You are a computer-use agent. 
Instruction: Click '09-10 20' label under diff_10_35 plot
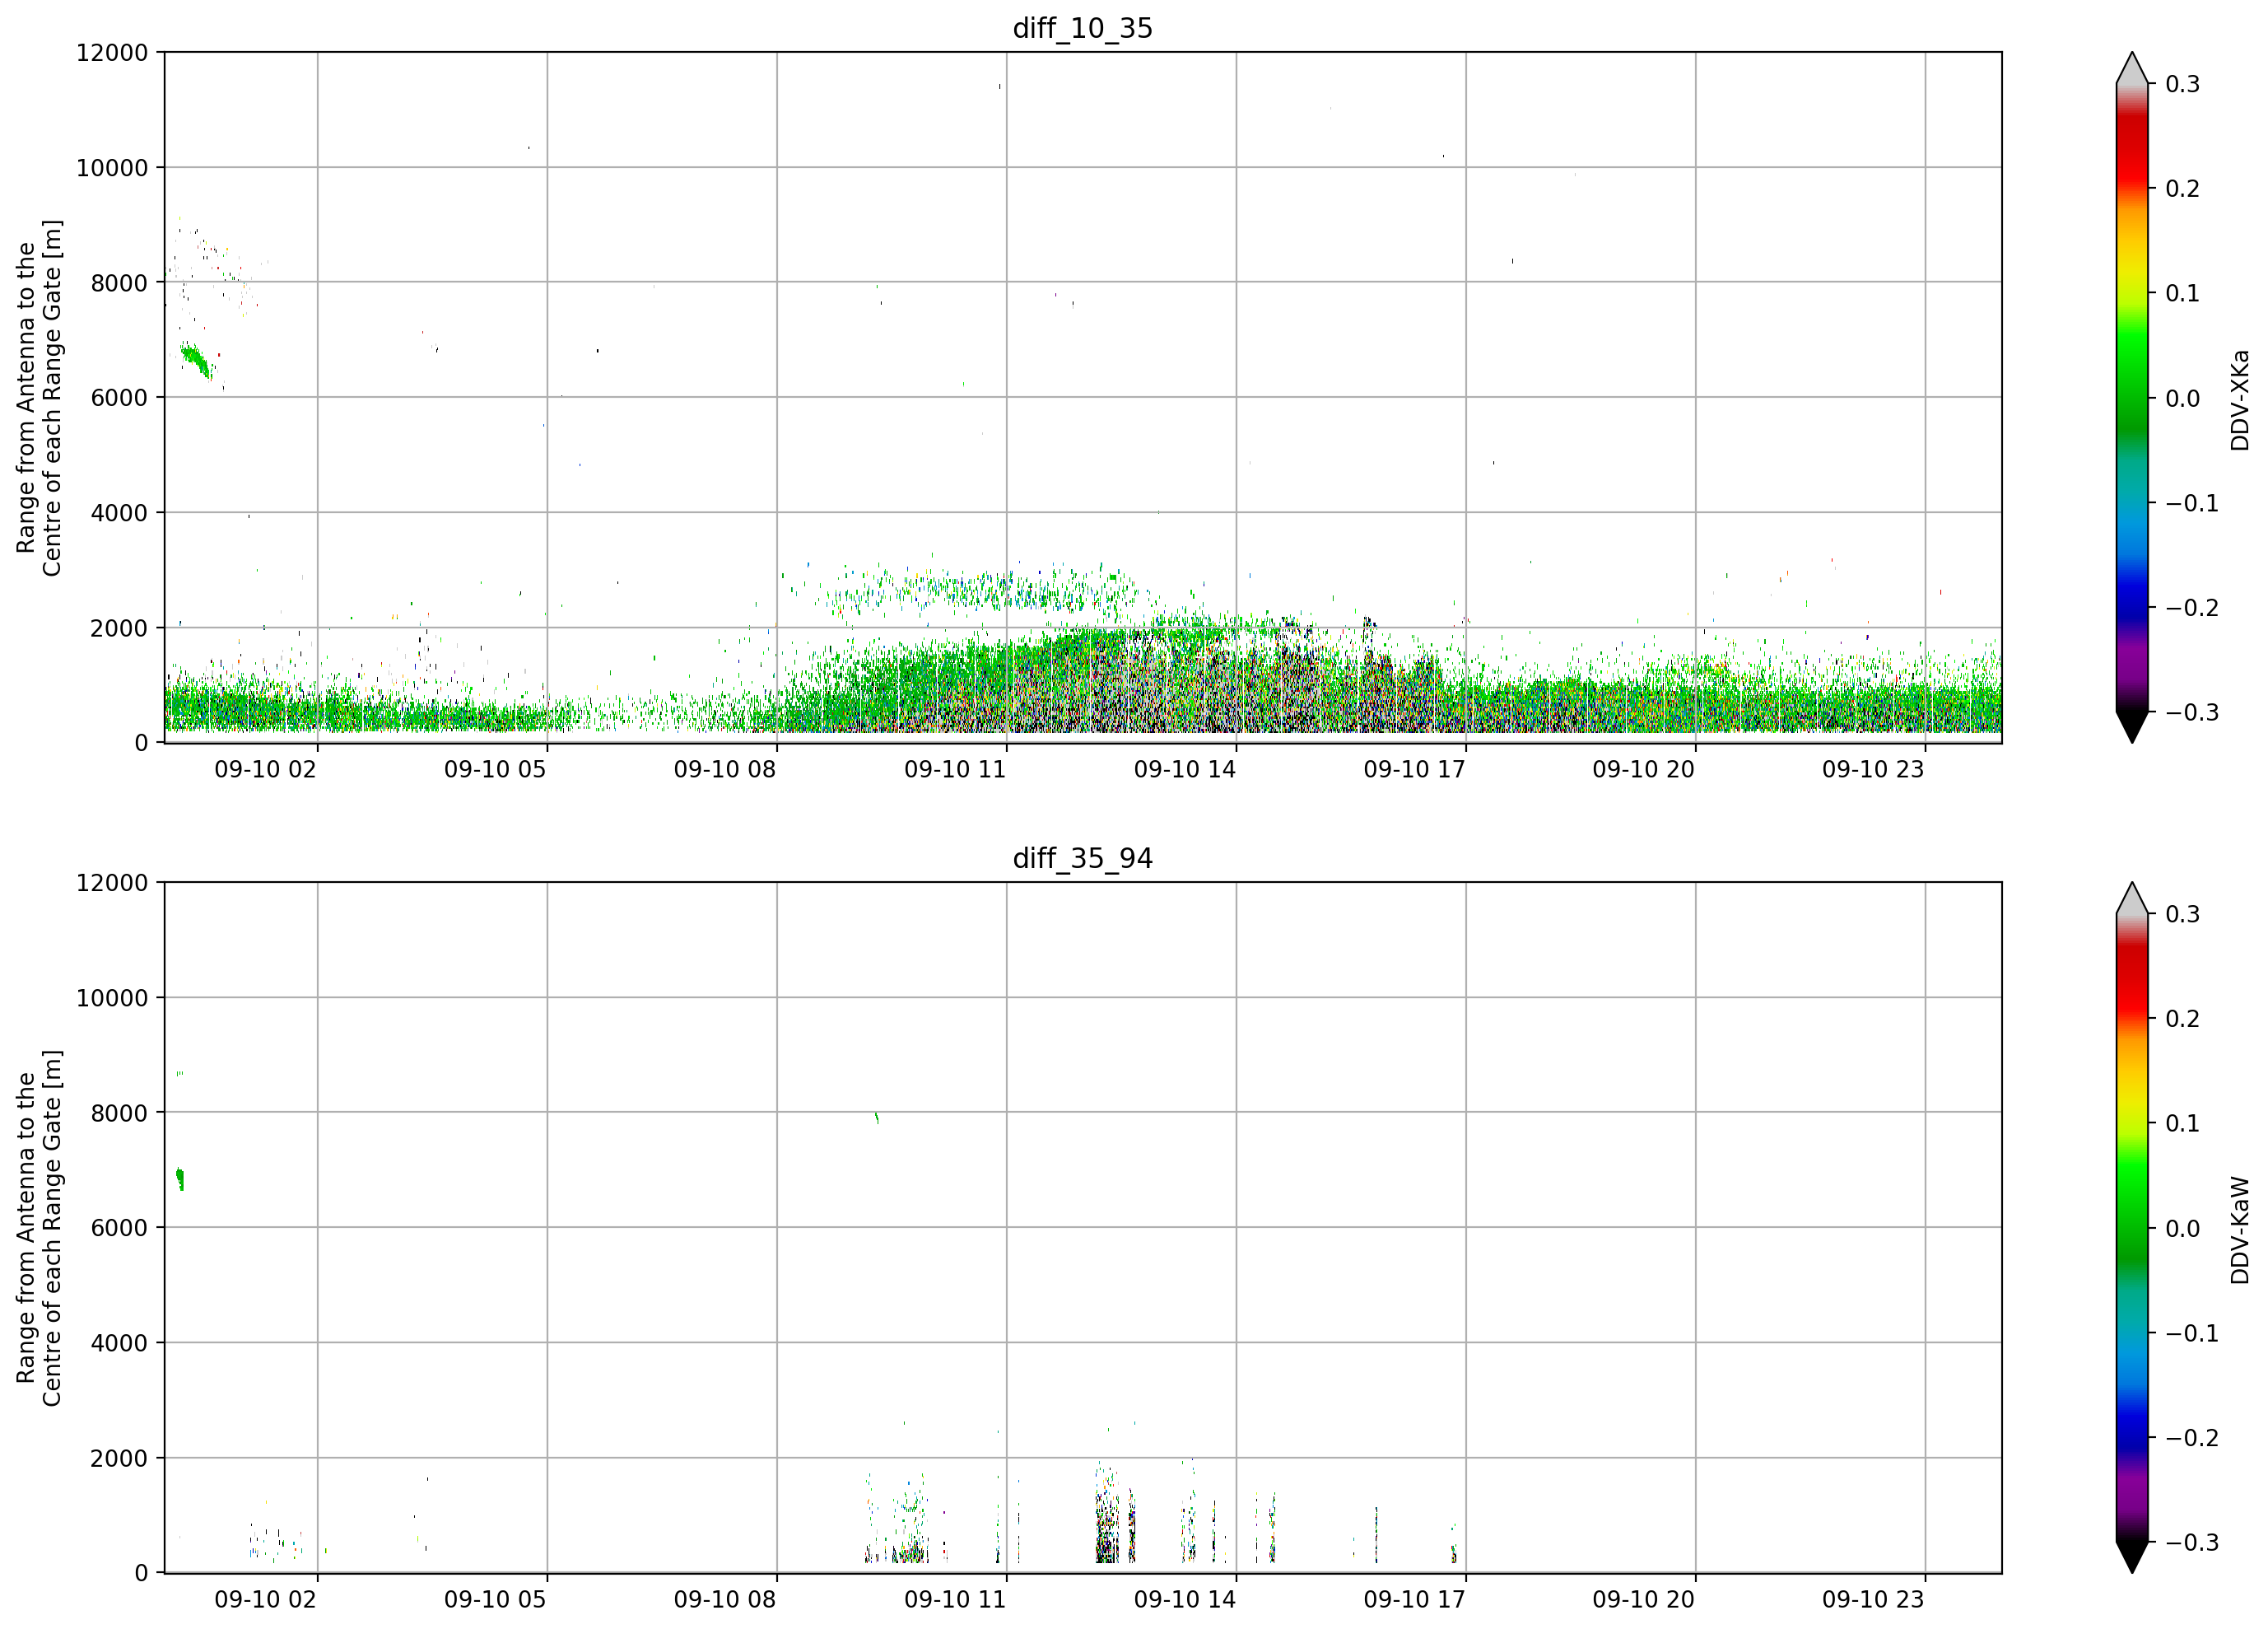[x=1644, y=769]
